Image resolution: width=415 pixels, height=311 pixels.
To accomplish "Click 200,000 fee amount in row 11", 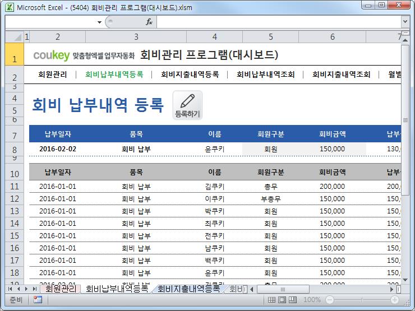I will pos(332,187).
